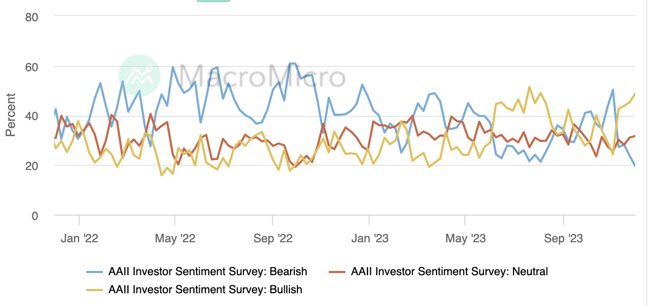Viewport: 648px width, 306px height.
Task: Click the 60 y-axis tick label
Action: 31,67
